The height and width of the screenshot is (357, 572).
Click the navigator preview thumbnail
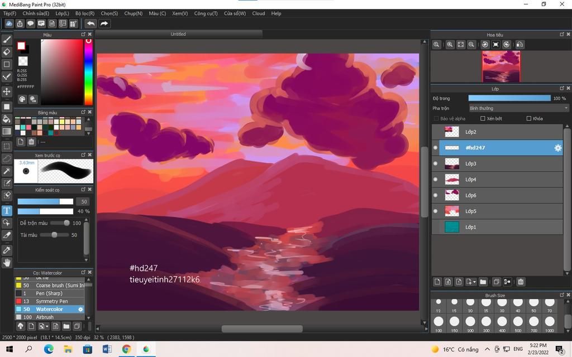(x=501, y=66)
